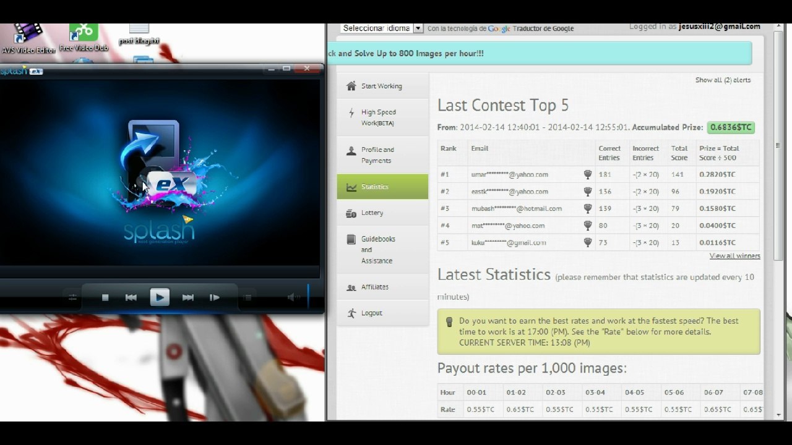792x445 pixels.
Task: Click the trophy icon in rank #2 row
Action: coord(588,192)
